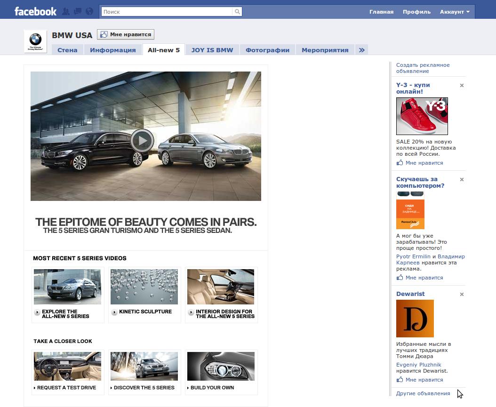Click arrow beside Request a Test Drive

[35, 388]
